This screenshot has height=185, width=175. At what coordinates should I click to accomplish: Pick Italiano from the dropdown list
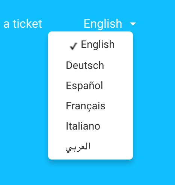tap(91, 126)
